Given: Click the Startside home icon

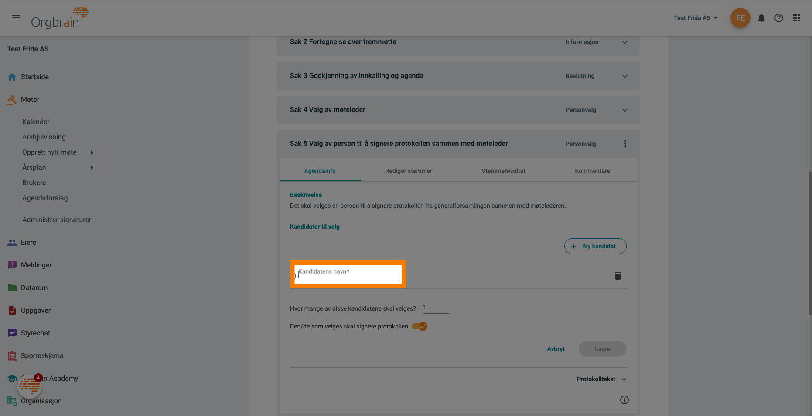Looking at the screenshot, I should click(x=12, y=77).
